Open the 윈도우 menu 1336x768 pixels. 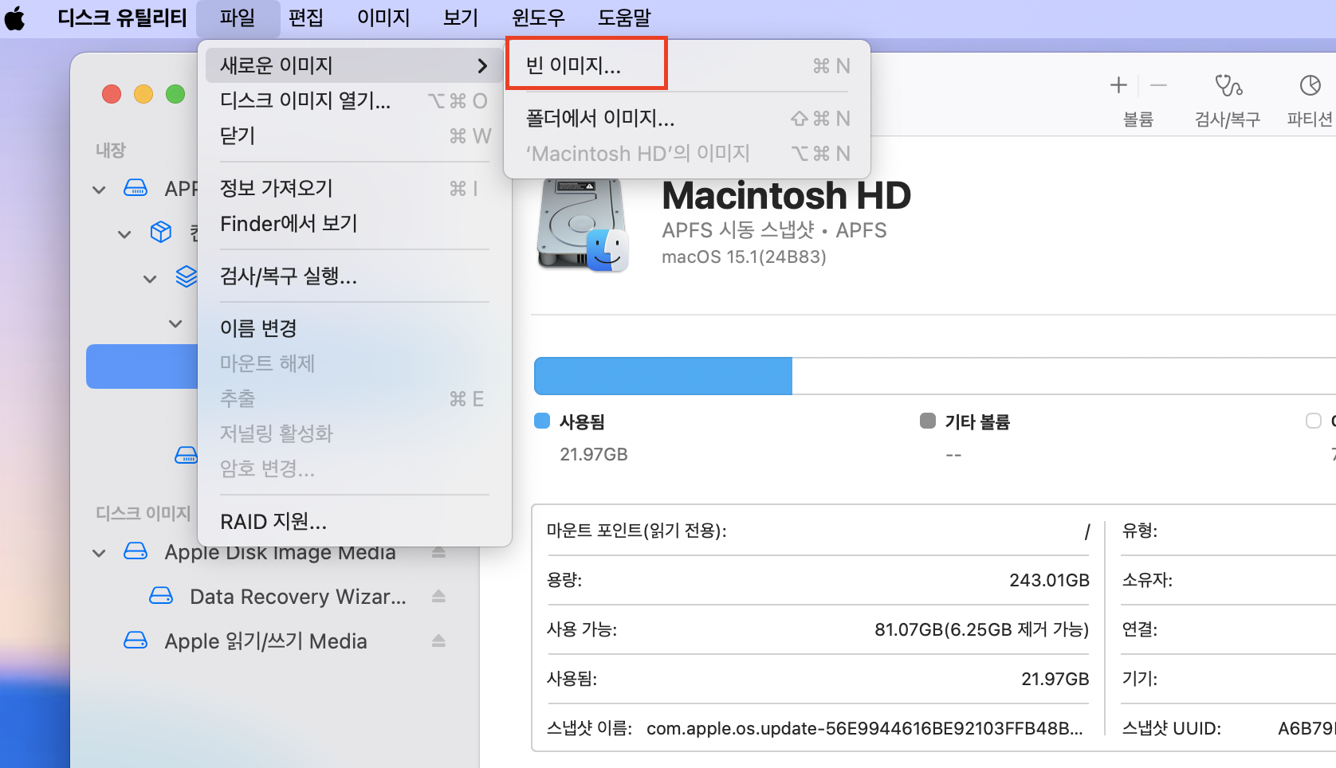pyautogui.click(x=538, y=18)
